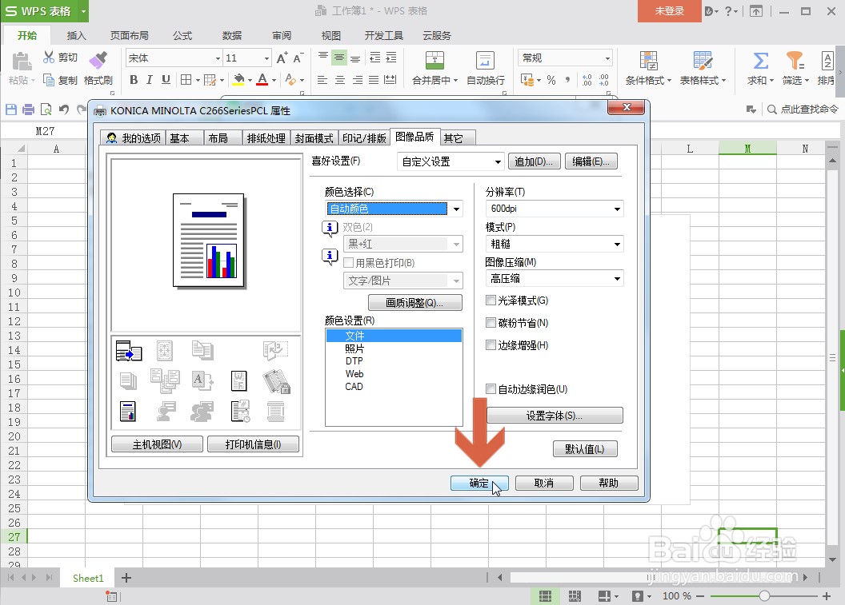Click the AutoSum sigma icon

(760, 60)
